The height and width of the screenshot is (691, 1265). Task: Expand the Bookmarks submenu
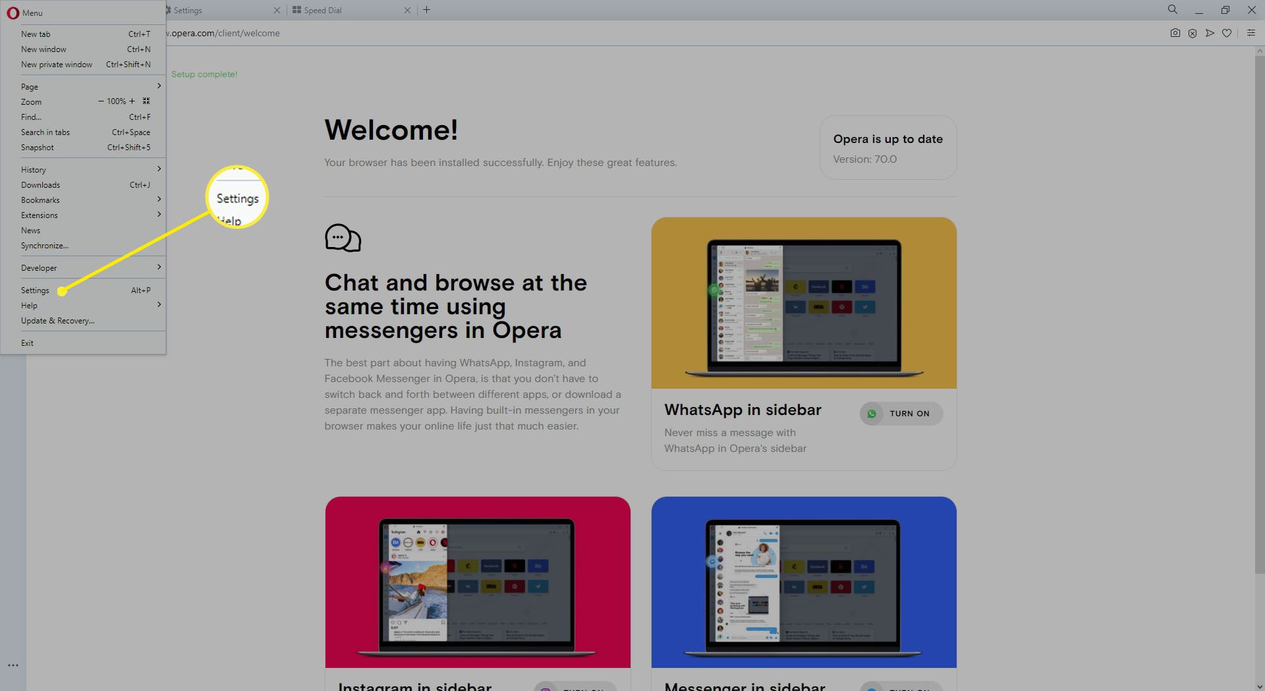(x=83, y=200)
